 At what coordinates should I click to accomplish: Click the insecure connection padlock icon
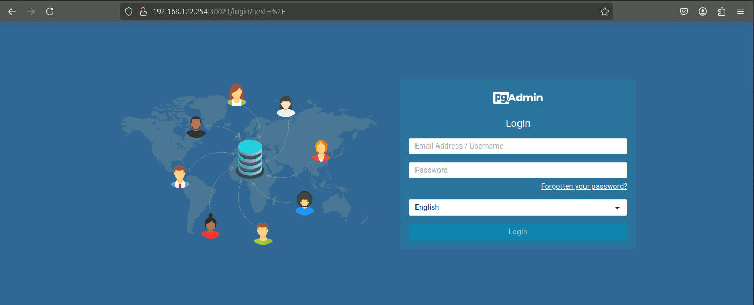(142, 12)
